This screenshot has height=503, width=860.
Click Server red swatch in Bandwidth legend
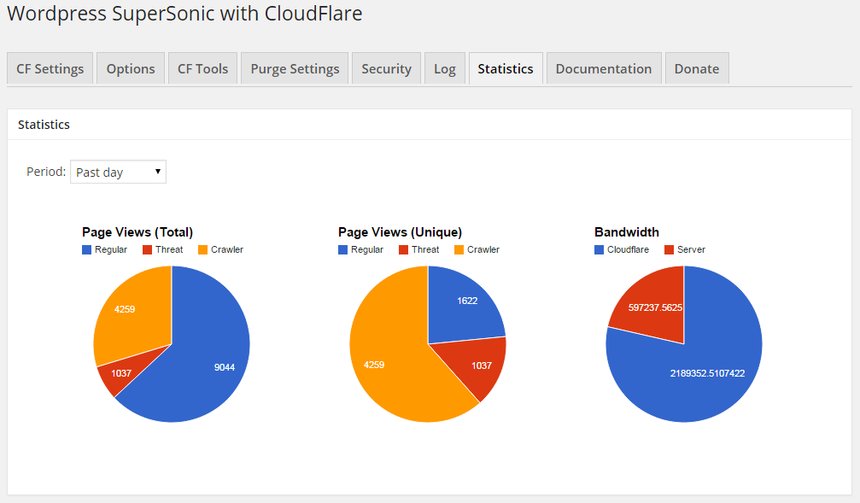[670, 249]
